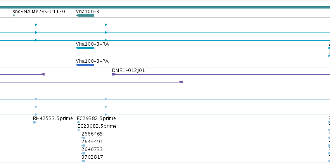Click the DME1-012J01 feature start glyph

pyautogui.click(x=114, y=74)
